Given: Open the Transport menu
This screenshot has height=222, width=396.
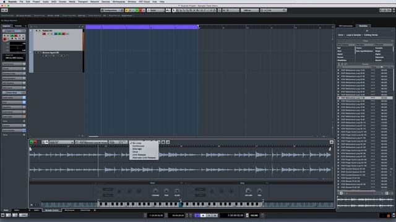Looking at the screenshot, I should [x=82, y=1].
